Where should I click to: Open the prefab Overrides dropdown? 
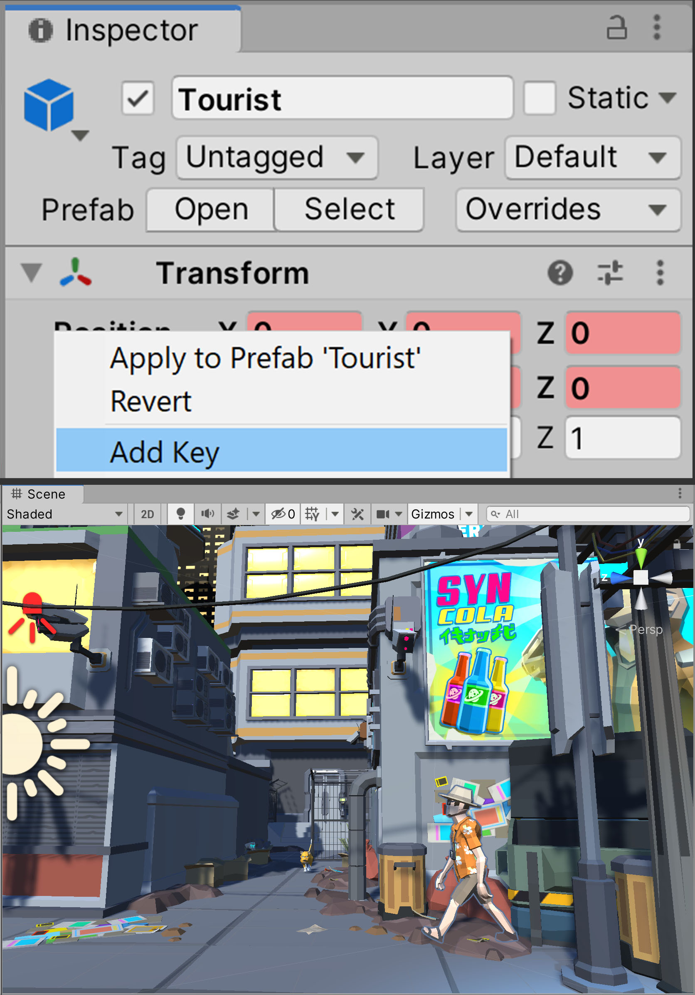(x=568, y=210)
